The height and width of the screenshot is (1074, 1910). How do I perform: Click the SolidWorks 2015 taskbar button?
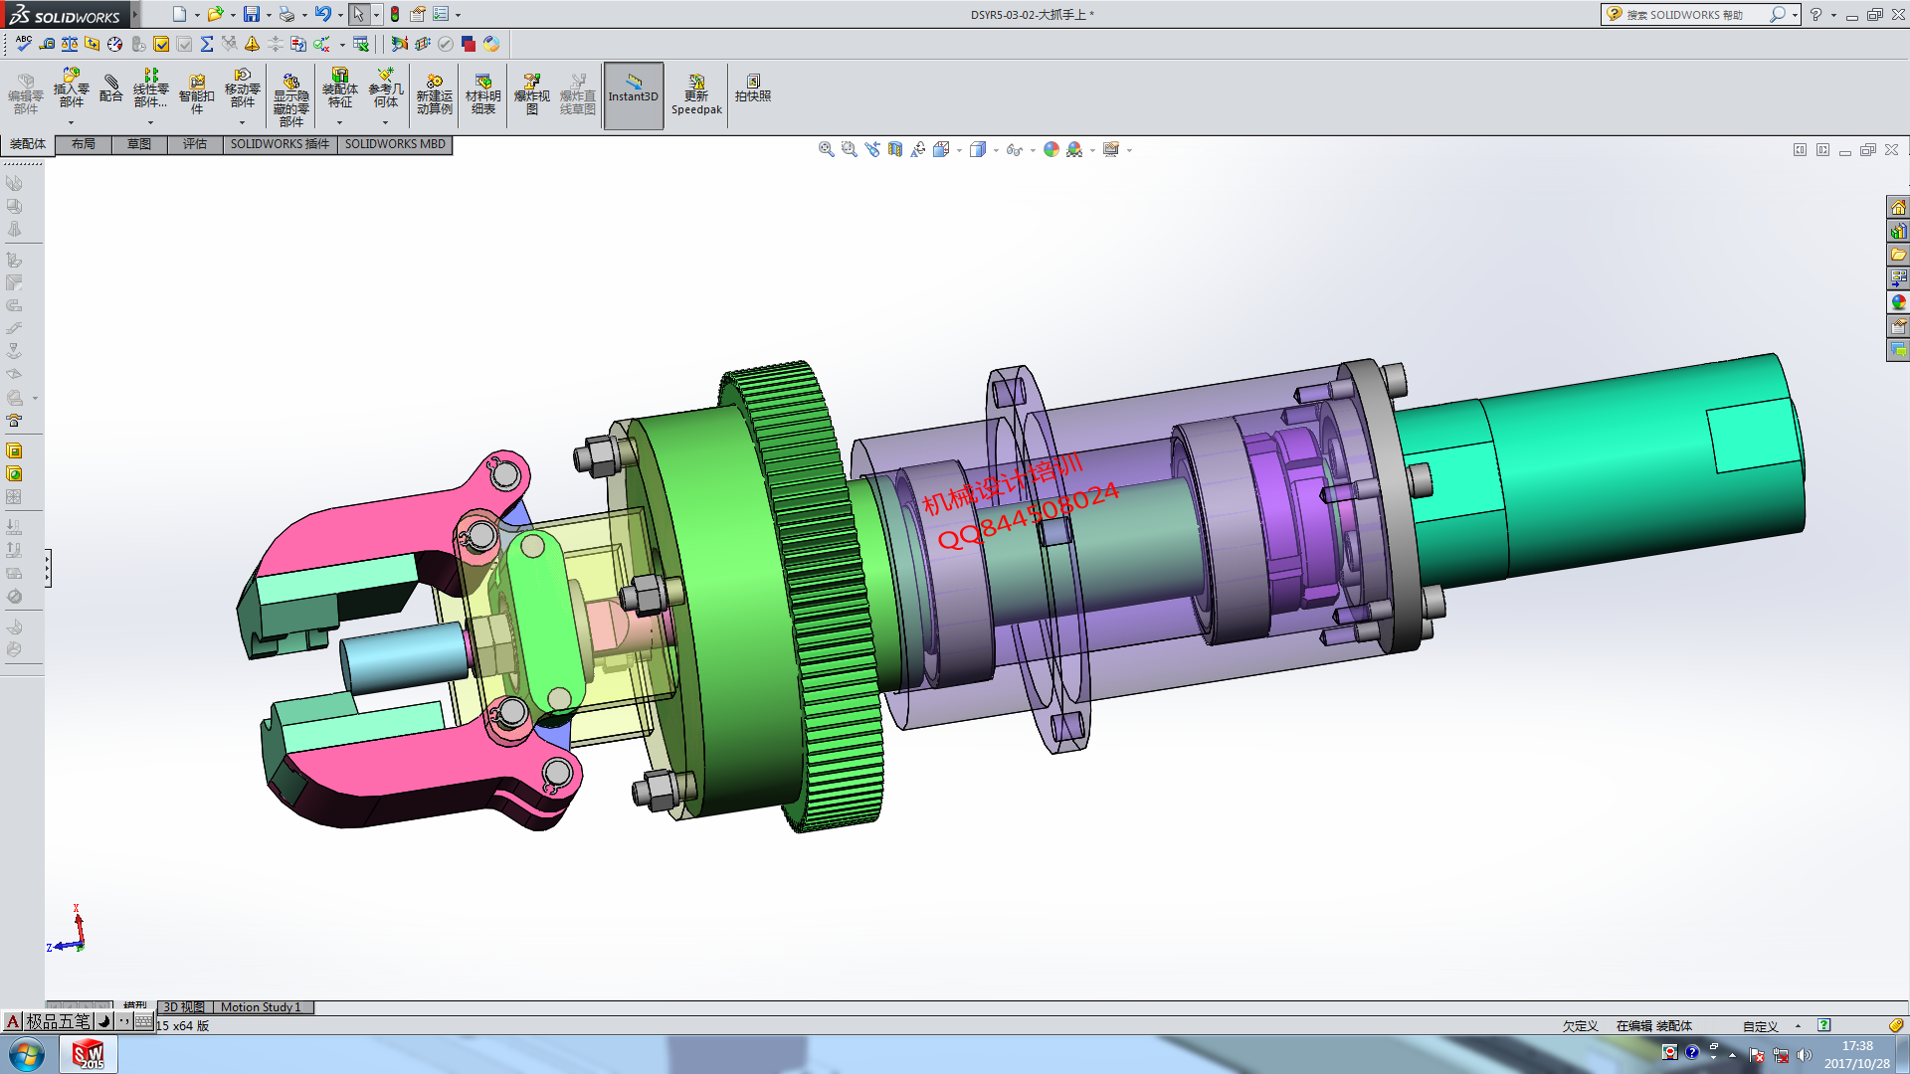[x=89, y=1054]
